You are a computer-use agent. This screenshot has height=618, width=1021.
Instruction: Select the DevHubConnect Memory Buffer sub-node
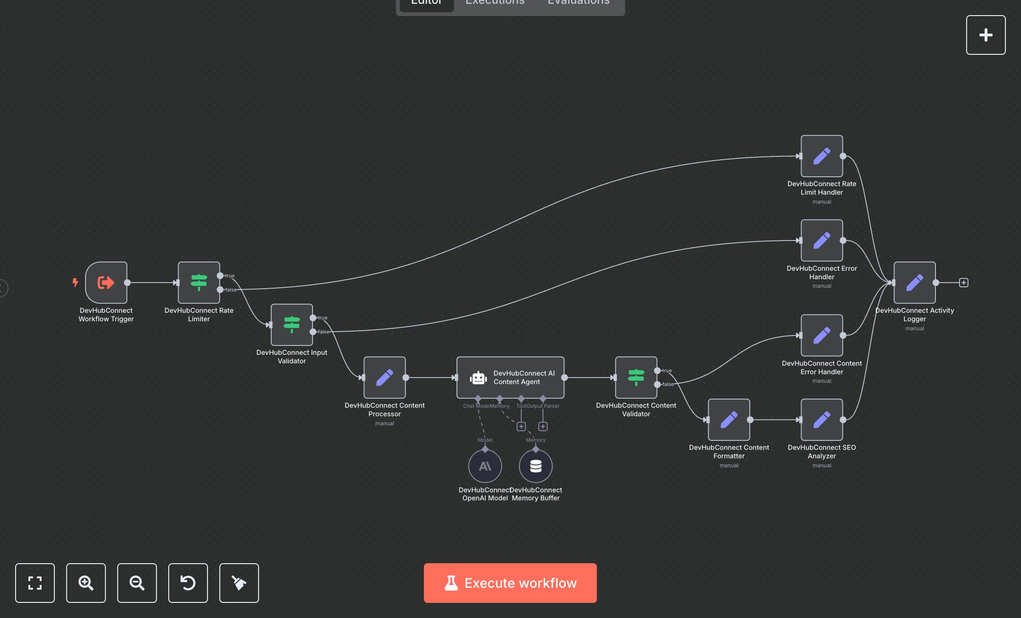tap(536, 466)
